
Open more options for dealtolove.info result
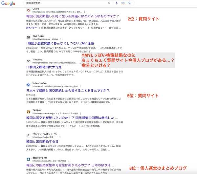coord(69,161)
